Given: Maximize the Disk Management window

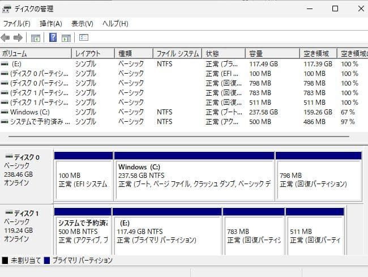Looking at the screenshot, I should pos(335,8).
